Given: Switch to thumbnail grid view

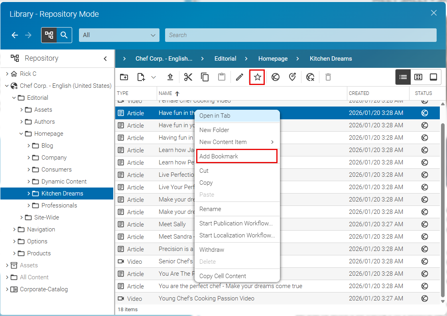Looking at the screenshot, I should (x=418, y=77).
